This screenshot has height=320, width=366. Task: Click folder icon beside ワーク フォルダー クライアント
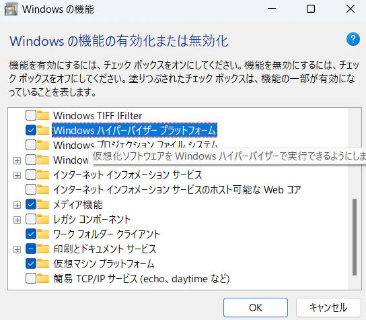coord(43,234)
